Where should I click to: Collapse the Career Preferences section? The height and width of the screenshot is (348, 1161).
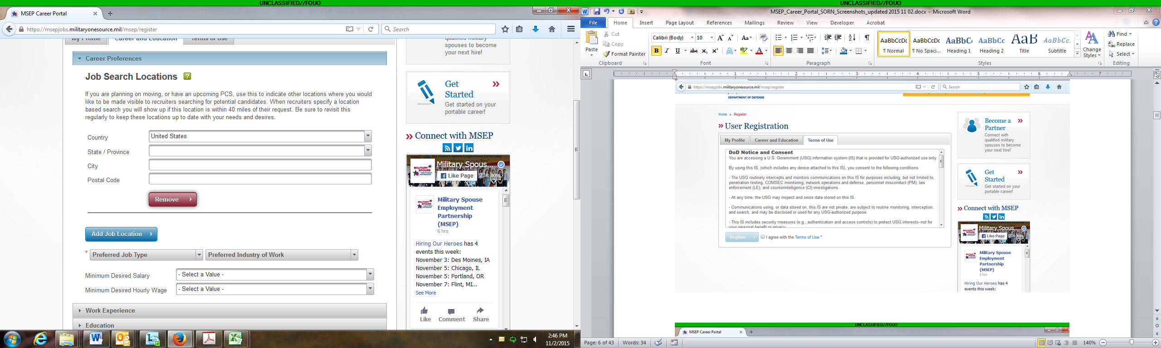coord(229,58)
